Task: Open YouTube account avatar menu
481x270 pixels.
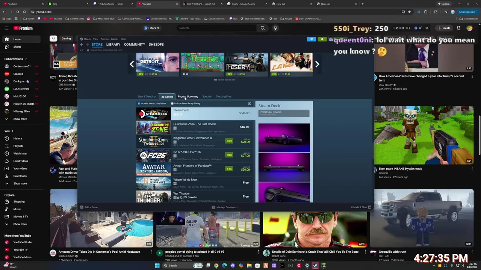Action: [x=469, y=28]
